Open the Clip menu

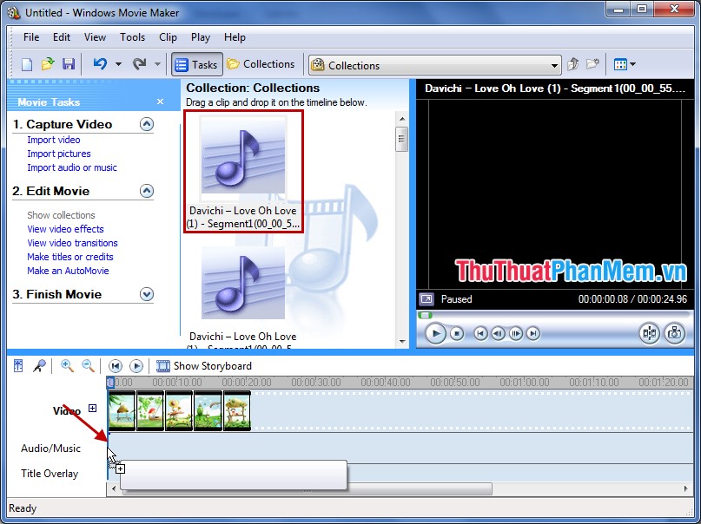point(168,37)
